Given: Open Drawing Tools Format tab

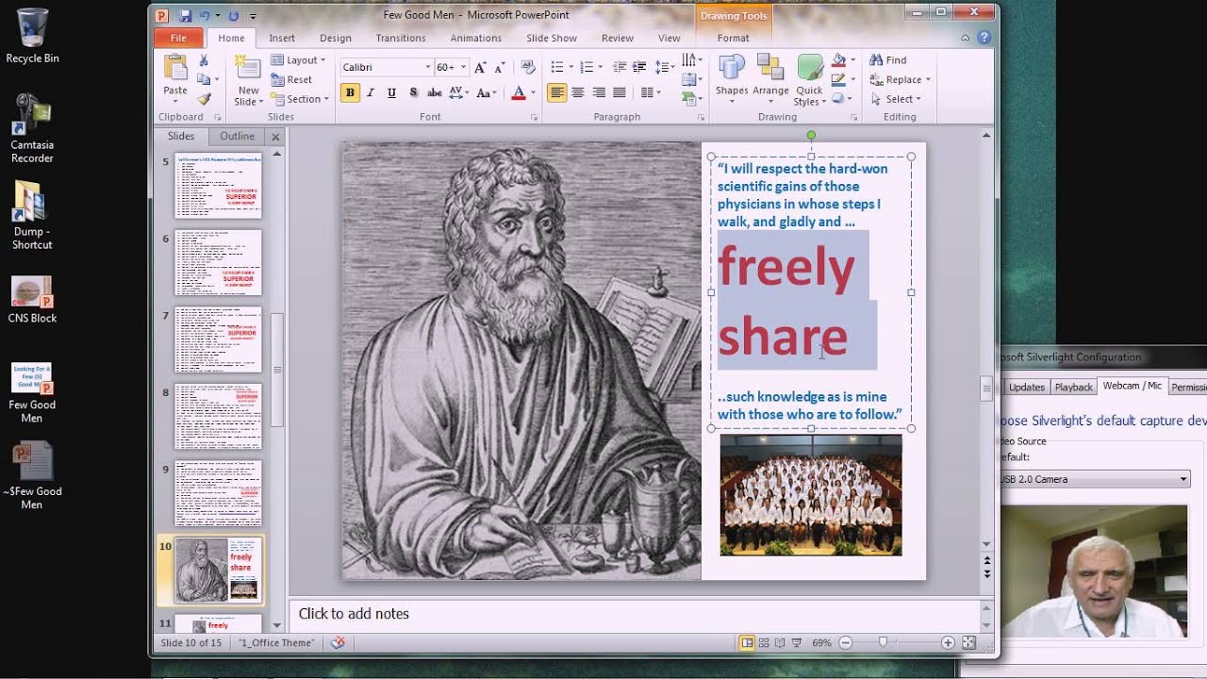Looking at the screenshot, I should point(733,38).
